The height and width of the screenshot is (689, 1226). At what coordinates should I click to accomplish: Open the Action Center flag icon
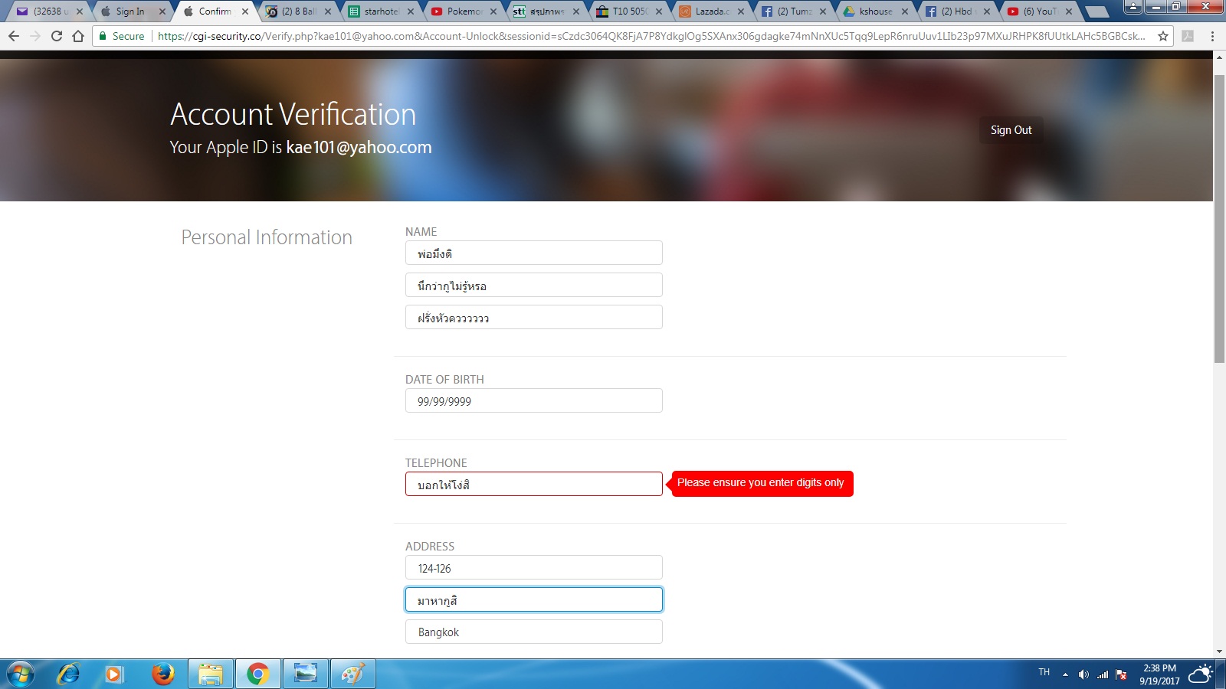(1122, 674)
